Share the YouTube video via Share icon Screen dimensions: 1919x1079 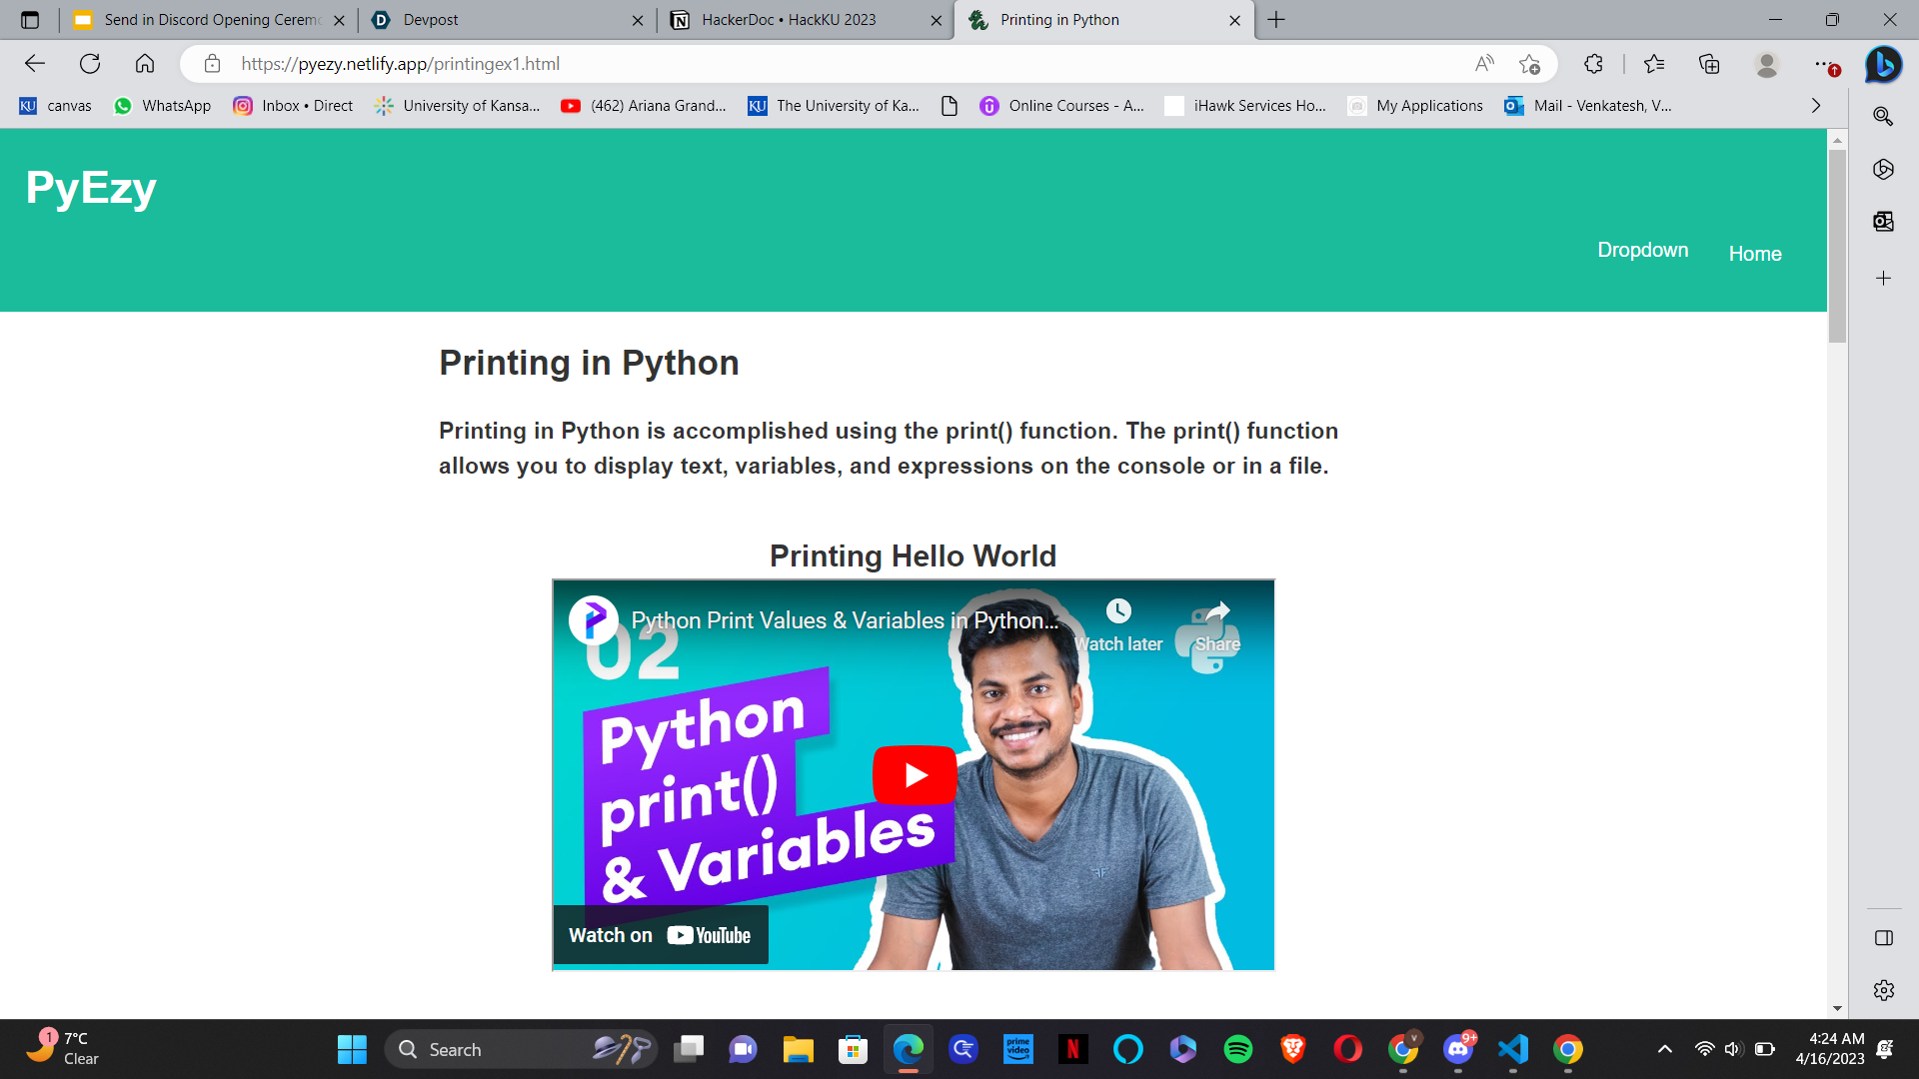click(1217, 611)
